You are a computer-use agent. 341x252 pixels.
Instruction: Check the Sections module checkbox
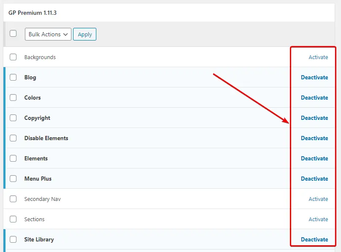pos(13,219)
